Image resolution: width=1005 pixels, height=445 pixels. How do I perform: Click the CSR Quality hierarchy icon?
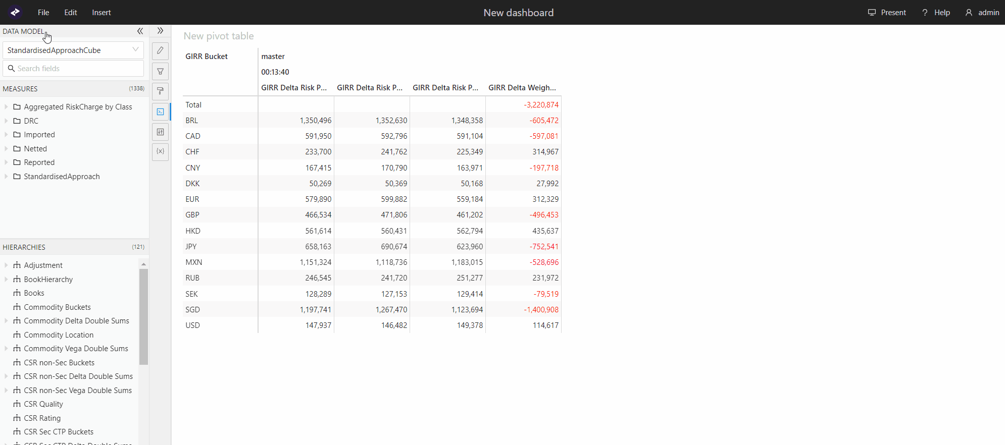tap(17, 404)
